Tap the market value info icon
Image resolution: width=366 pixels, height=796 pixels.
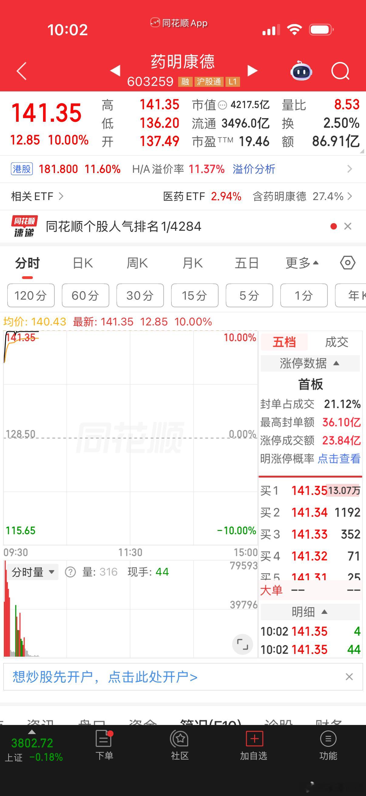click(222, 105)
